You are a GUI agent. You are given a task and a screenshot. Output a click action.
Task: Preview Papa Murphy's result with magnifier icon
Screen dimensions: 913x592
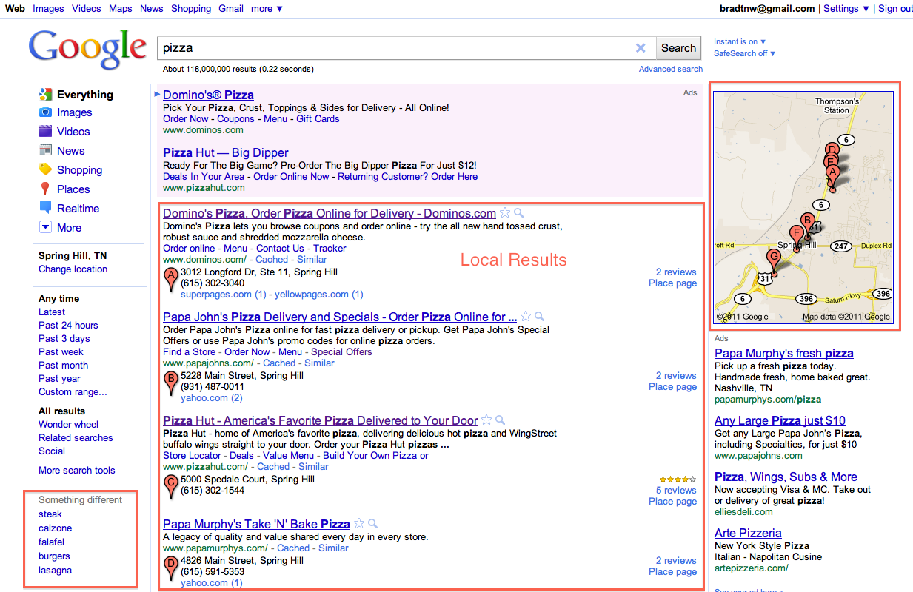pos(374,524)
